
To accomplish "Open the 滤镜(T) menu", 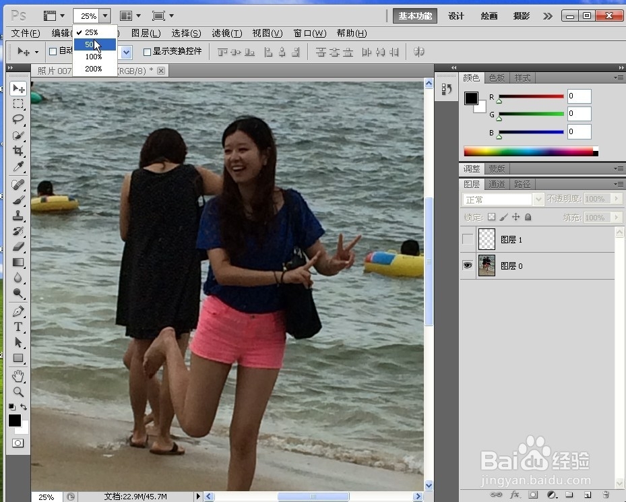I will click(227, 33).
